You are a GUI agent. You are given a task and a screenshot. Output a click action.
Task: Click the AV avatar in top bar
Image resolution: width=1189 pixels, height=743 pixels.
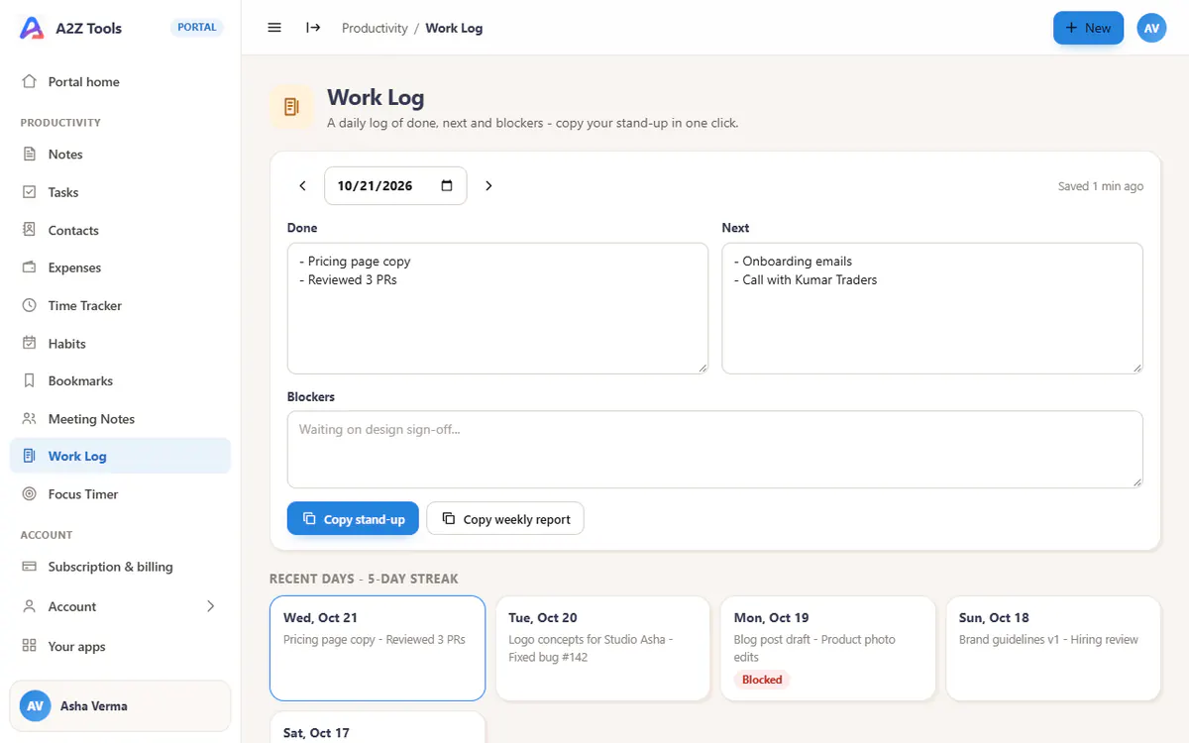tap(1151, 28)
